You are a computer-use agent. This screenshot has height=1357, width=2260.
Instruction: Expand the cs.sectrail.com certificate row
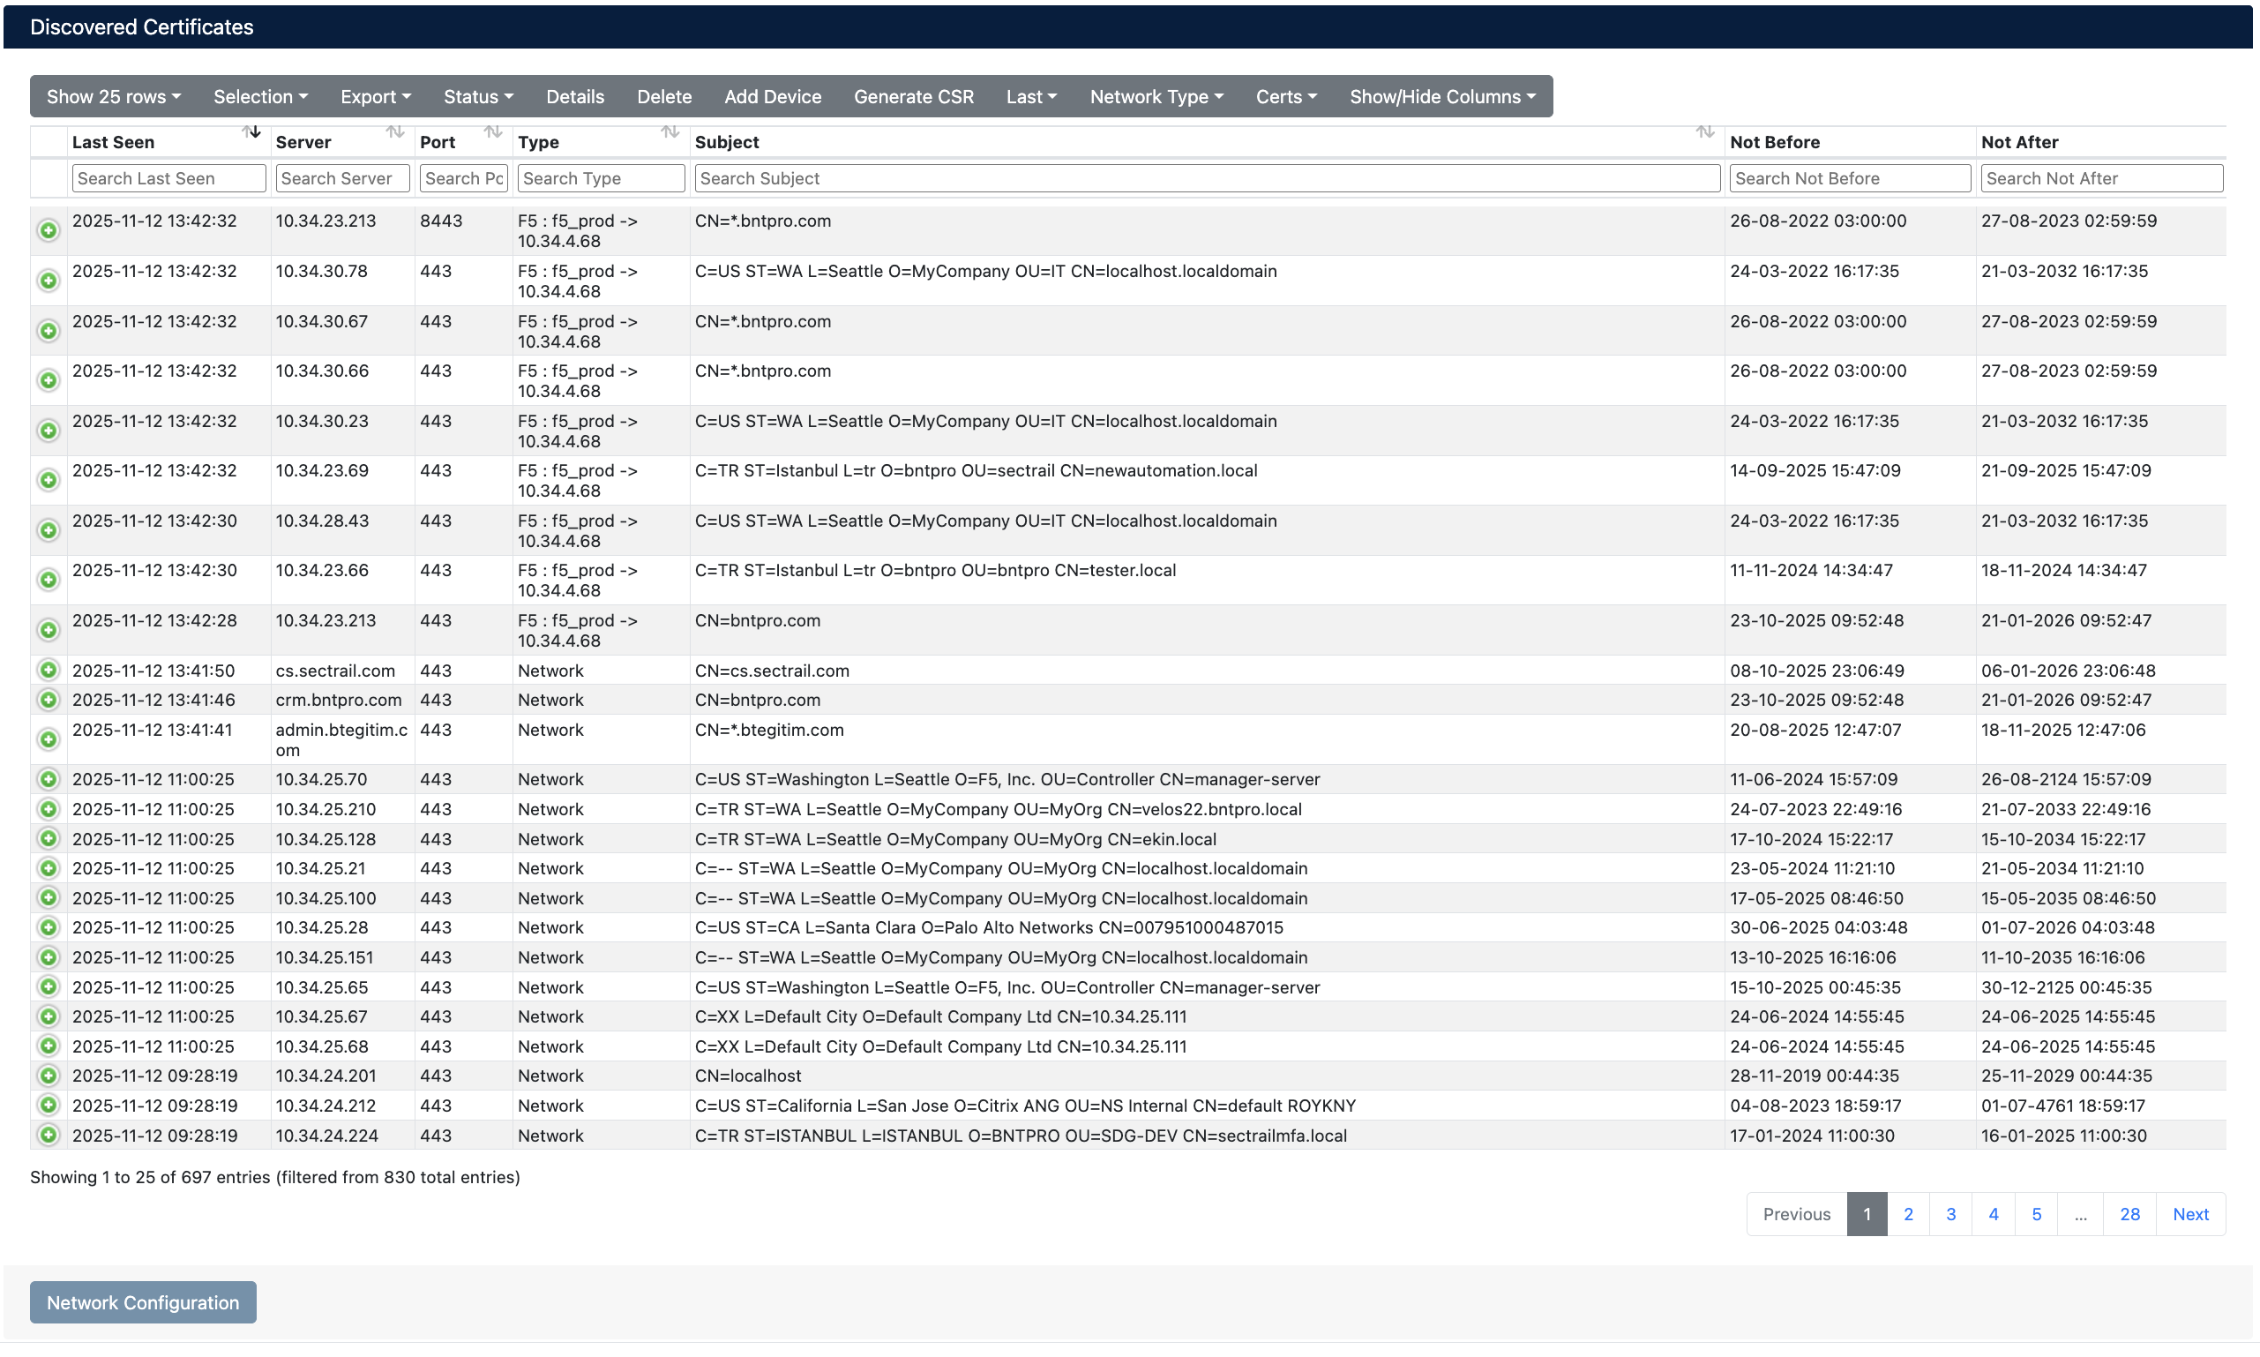click(x=48, y=671)
